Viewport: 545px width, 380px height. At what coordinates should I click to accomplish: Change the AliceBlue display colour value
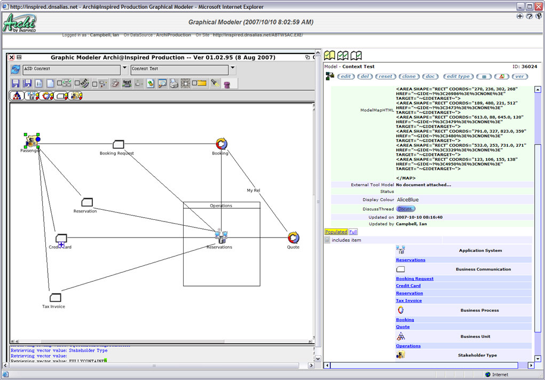point(408,199)
